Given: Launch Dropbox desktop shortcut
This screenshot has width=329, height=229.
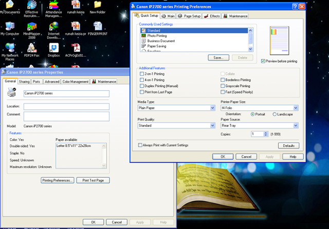Looking at the screenshot, I should 53,50.
